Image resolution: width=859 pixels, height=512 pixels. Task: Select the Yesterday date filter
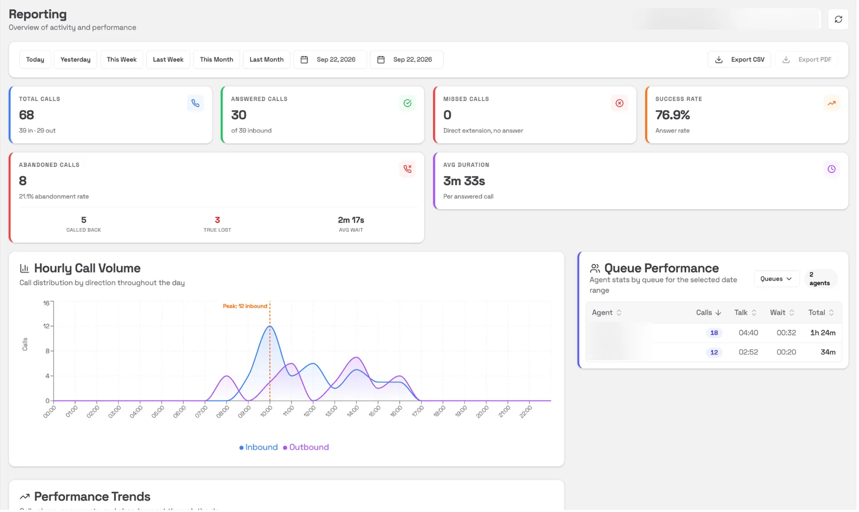(76, 60)
